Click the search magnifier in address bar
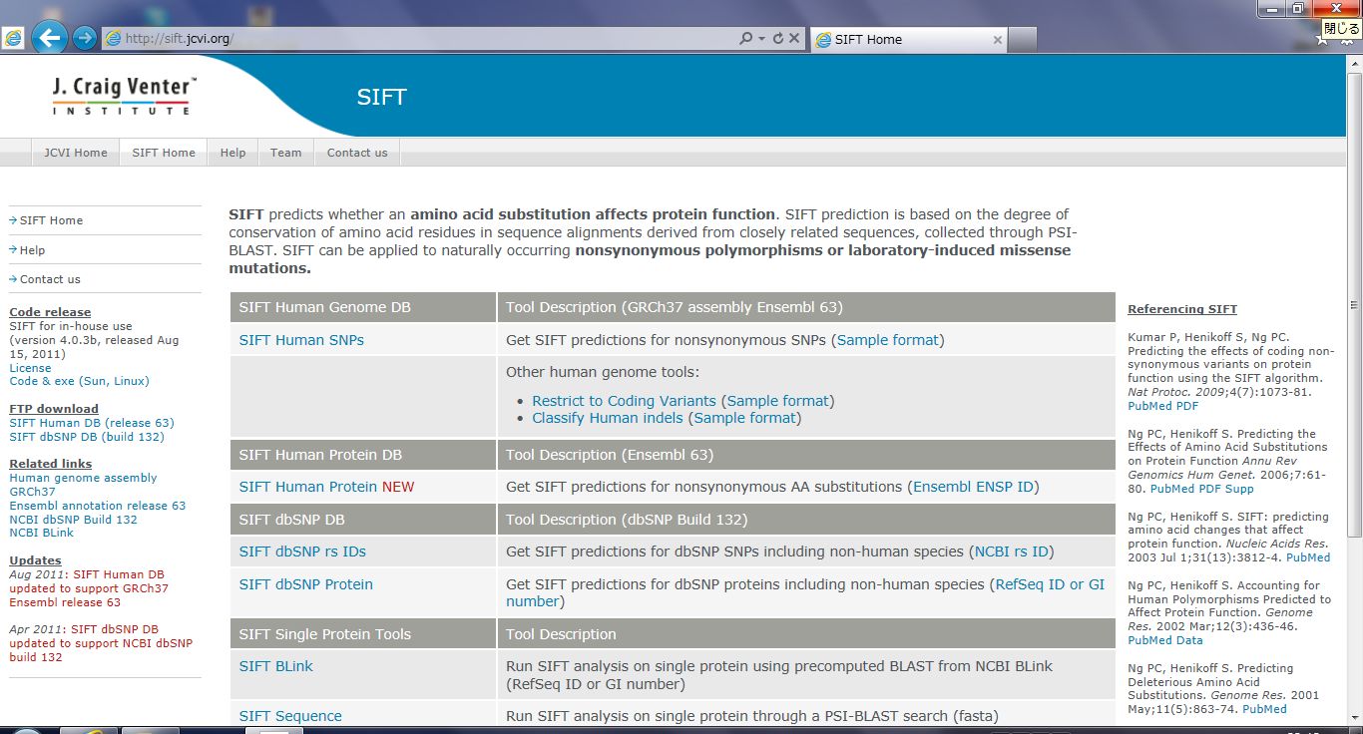This screenshot has width=1363, height=734. [745, 38]
